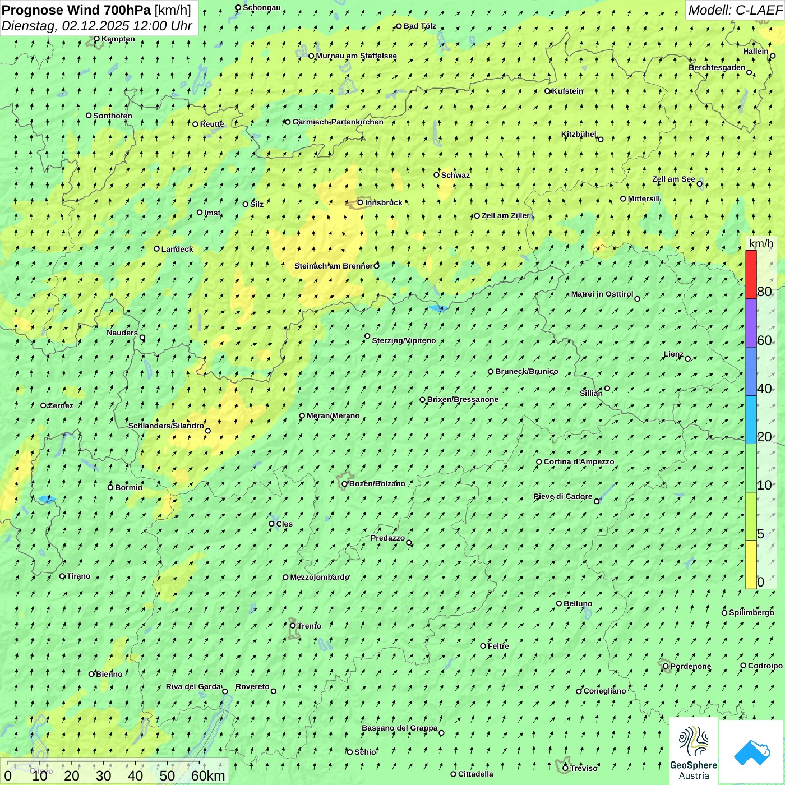The width and height of the screenshot is (785, 785).
Task: Click the 'Meran/Merano' label
Action: (x=333, y=415)
